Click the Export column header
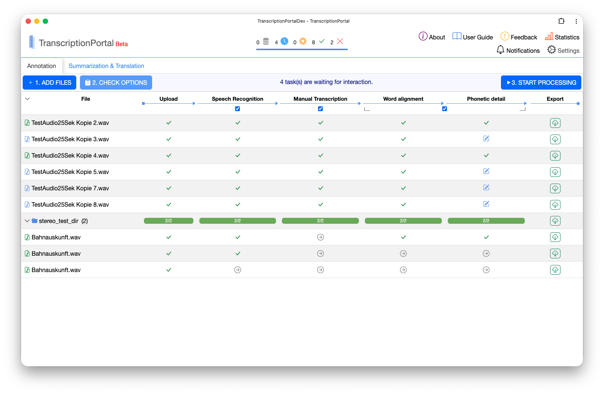The width and height of the screenshot is (604, 394). click(555, 99)
